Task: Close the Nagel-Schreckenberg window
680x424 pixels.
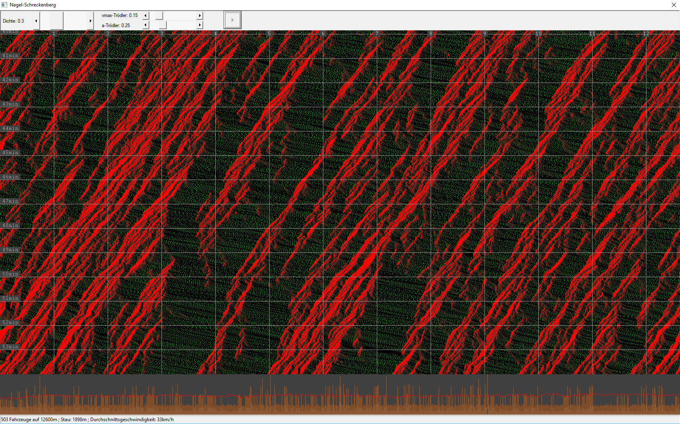Action: coord(674,5)
